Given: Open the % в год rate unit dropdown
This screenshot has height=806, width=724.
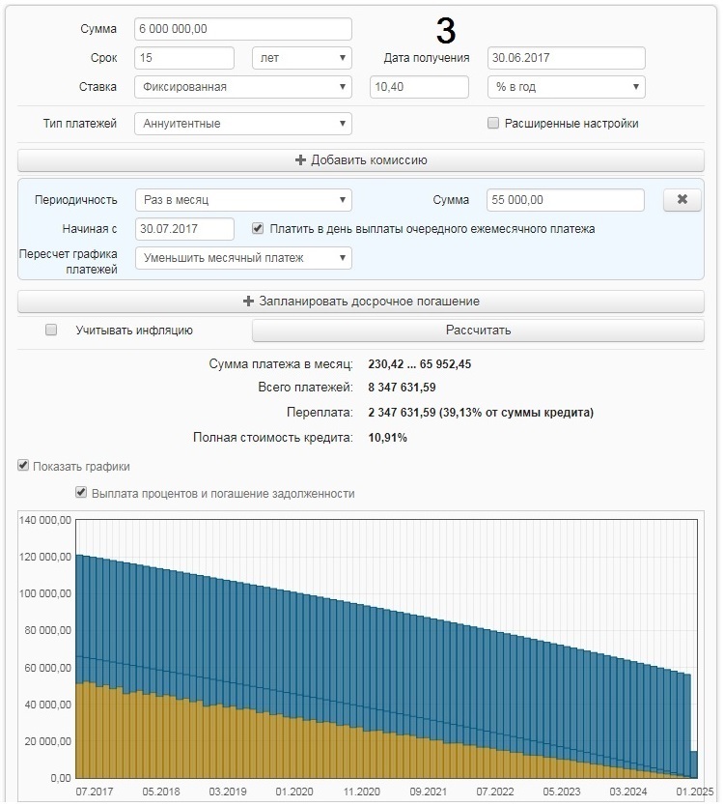Looking at the screenshot, I should [566, 87].
